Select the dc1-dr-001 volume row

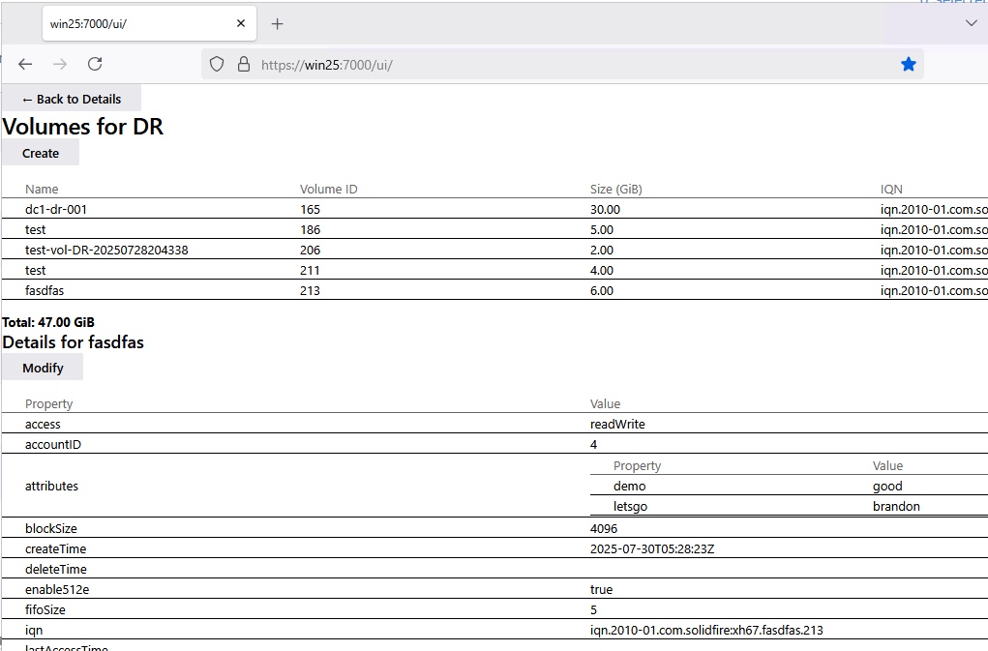coord(494,209)
